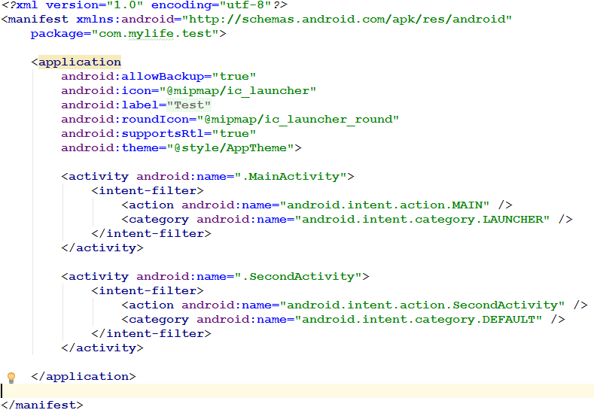The width and height of the screenshot is (594, 413).
Task: Click the @mipmap/ic_launcher icon value
Action: point(237,91)
